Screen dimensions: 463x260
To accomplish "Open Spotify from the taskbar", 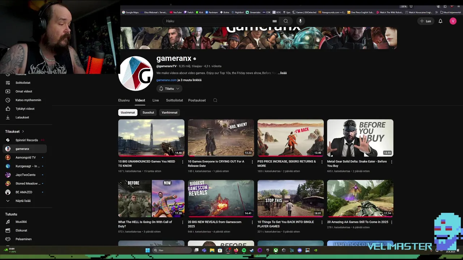I will pos(244,250).
